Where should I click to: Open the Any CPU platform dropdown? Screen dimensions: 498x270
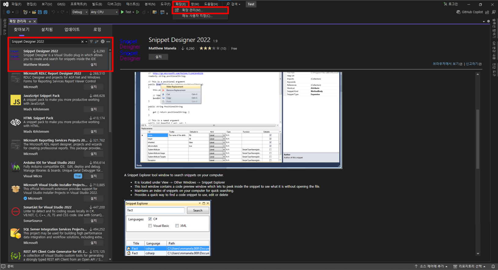[x=104, y=12]
